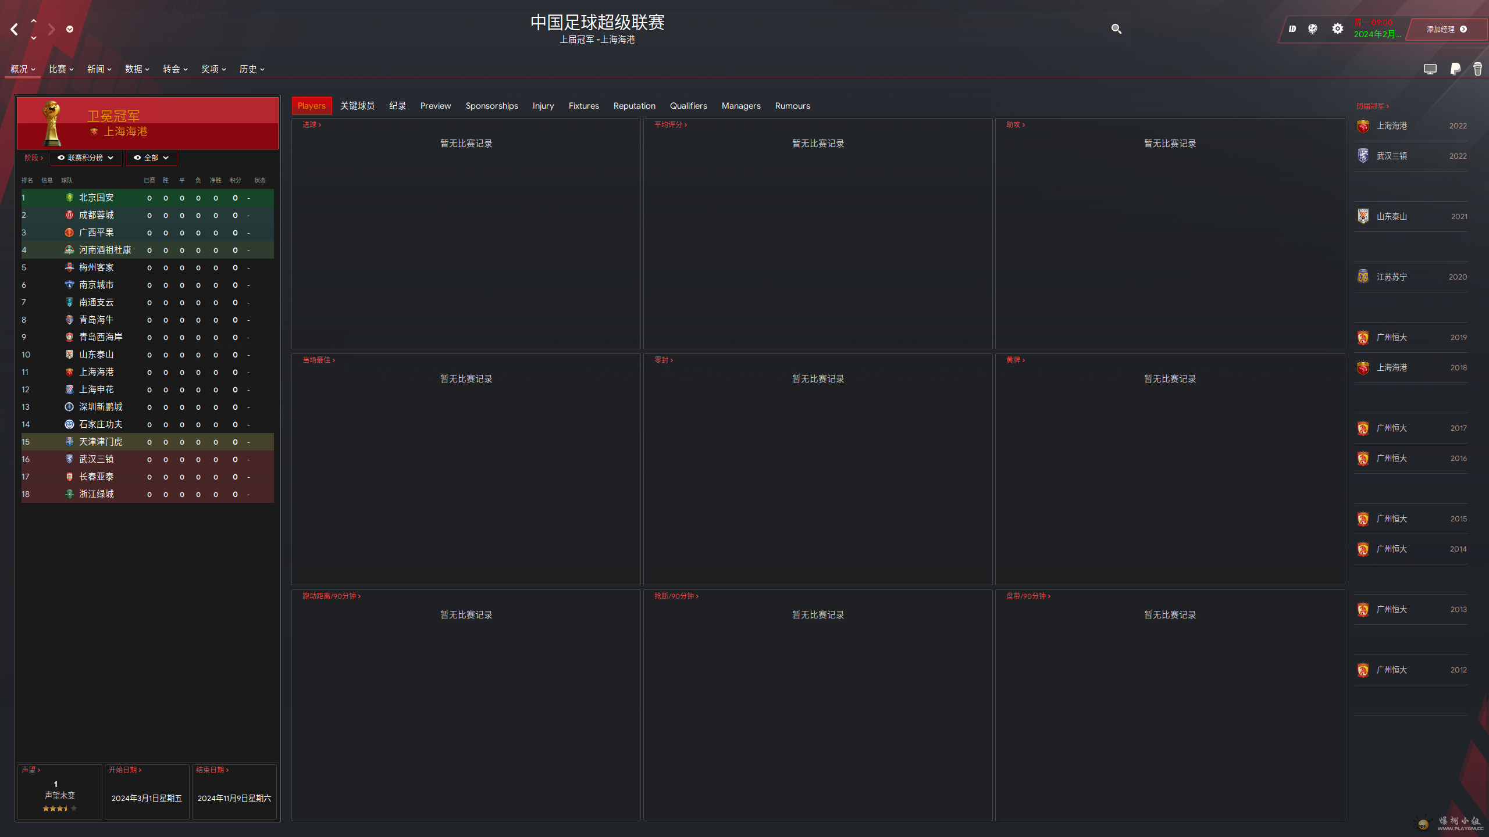Open the 进球 panel link

(x=312, y=124)
